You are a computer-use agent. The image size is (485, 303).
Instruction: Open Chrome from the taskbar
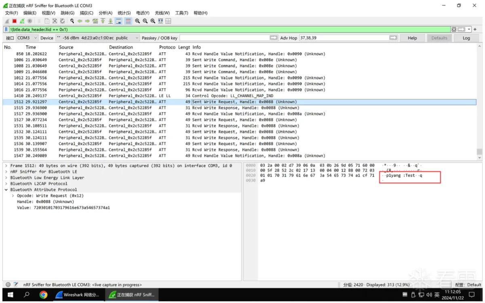pos(43,295)
